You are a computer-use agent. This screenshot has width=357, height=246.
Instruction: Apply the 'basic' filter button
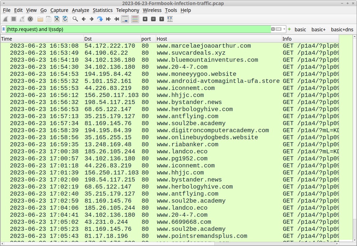coord(300,29)
